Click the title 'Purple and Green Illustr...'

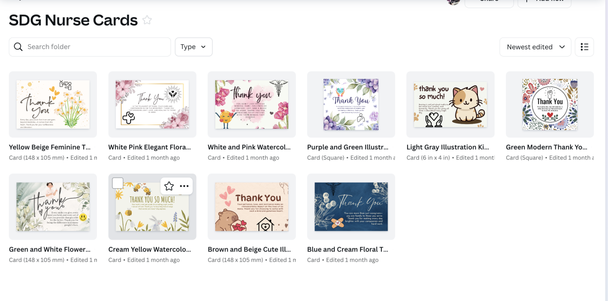point(348,147)
